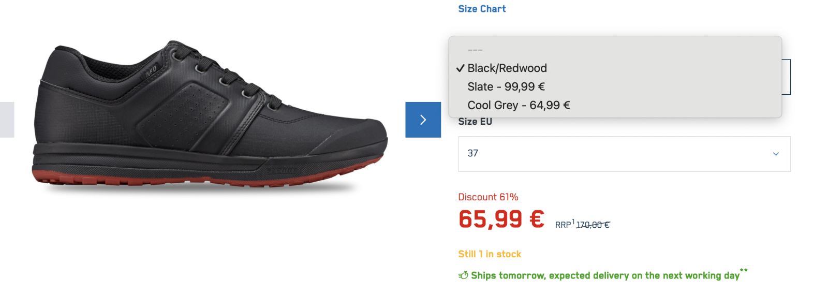
Task: Click the previous image button at left edge
Action: tap(7, 120)
